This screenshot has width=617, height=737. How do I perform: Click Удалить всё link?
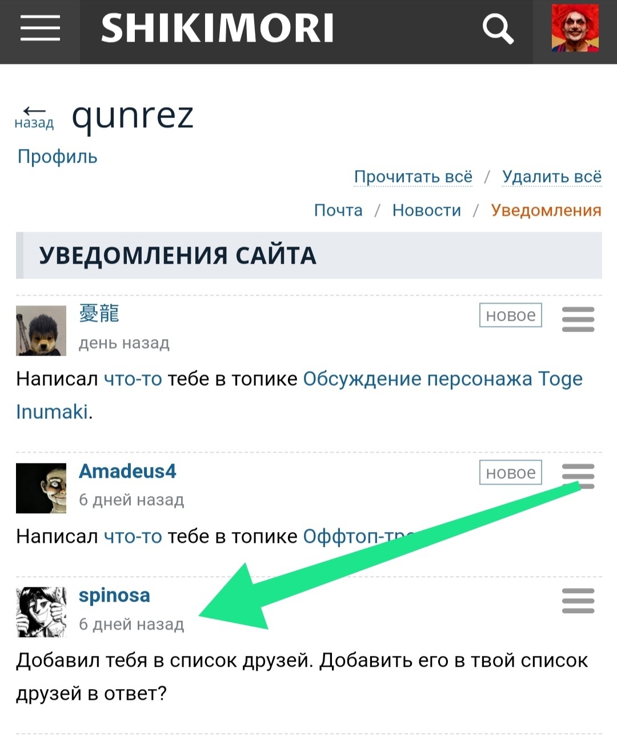pyautogui.click(x=552, y=177)
